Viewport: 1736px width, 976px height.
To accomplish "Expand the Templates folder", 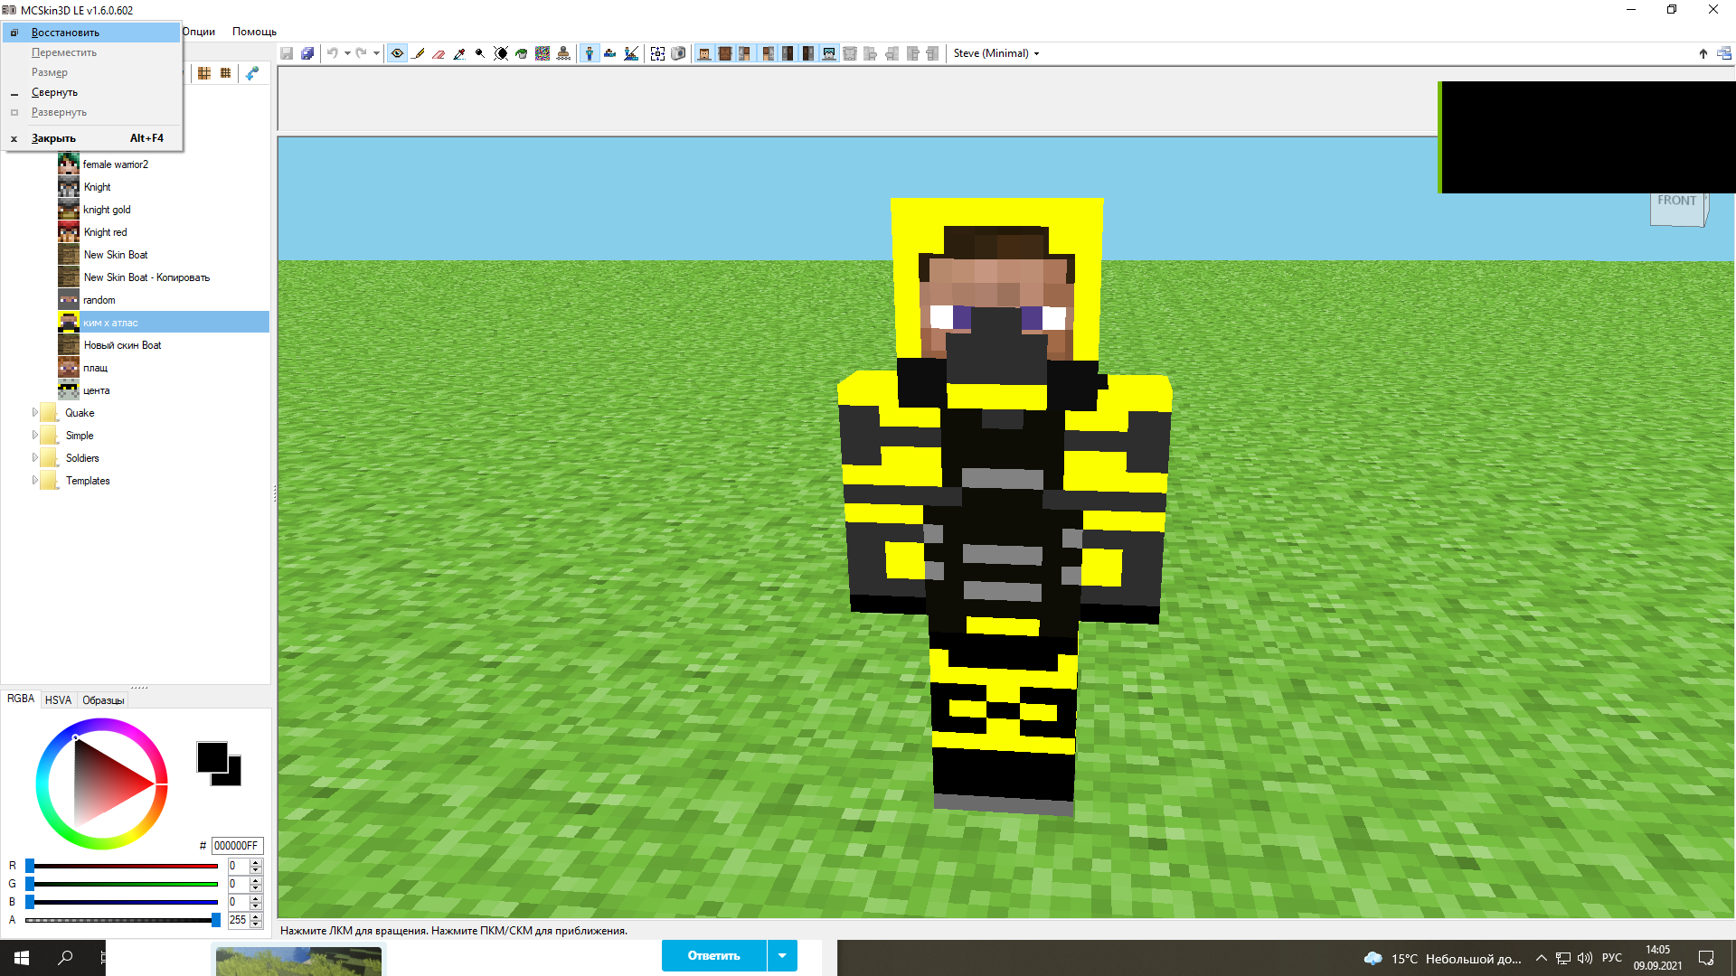I will (35, 481).
